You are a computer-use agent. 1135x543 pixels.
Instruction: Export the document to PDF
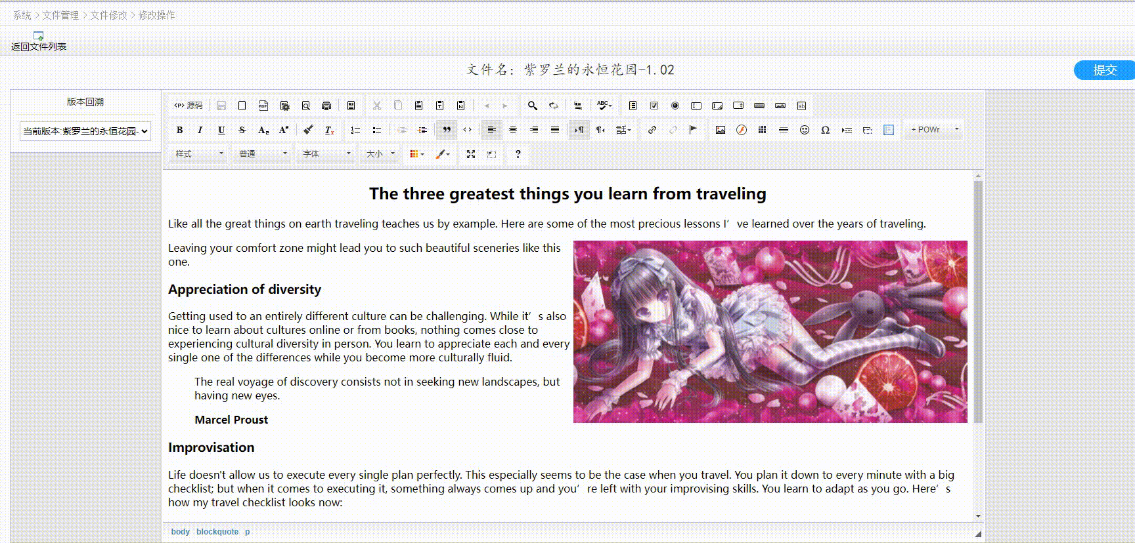[x=263, y=106]
